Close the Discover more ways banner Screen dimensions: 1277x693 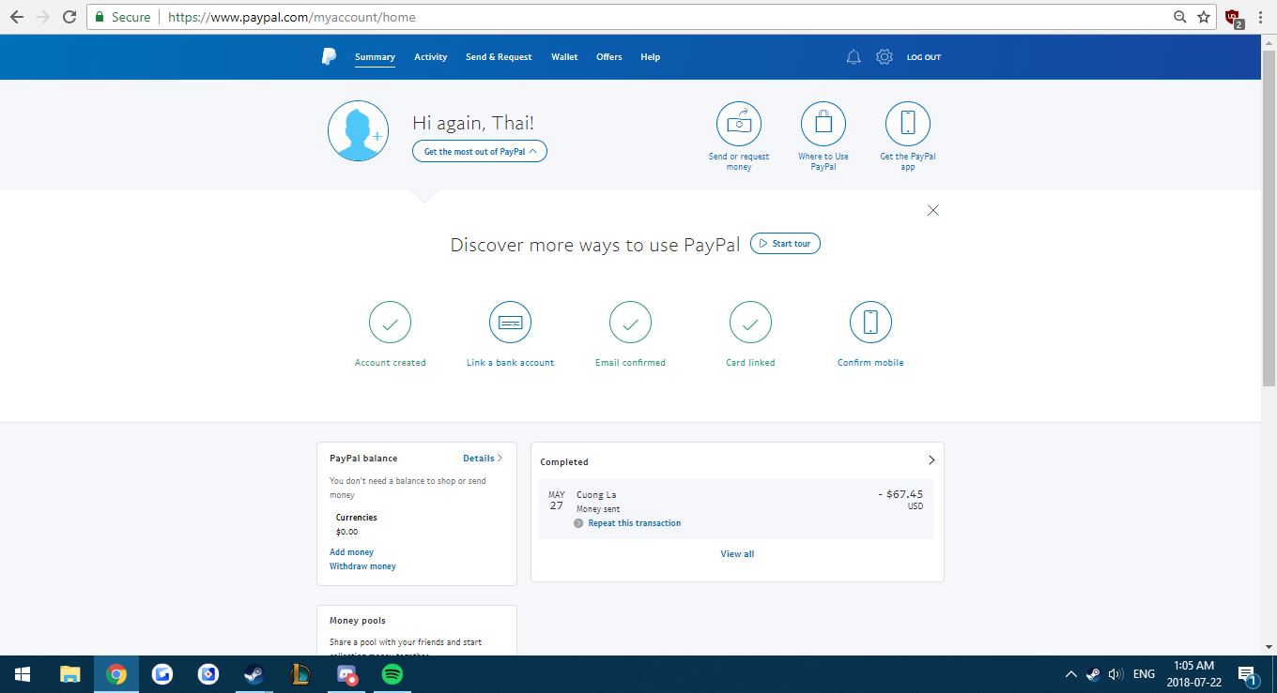coord(932,210)
